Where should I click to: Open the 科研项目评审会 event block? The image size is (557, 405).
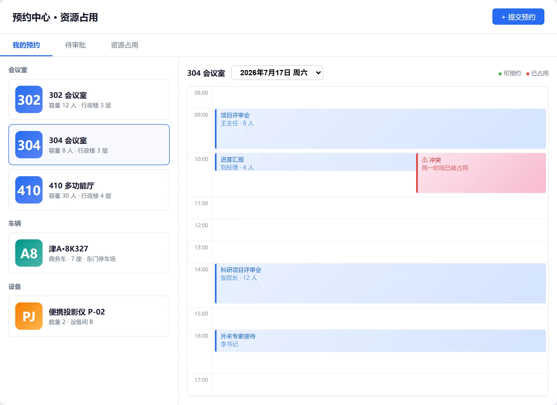pos(380,283)
